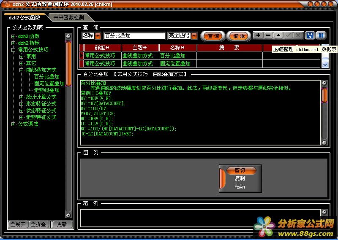Click the code line V*BV,VOLSTICK;
Image resolution: width=338 pixels, height=240 pixels.
coord(98,113)
